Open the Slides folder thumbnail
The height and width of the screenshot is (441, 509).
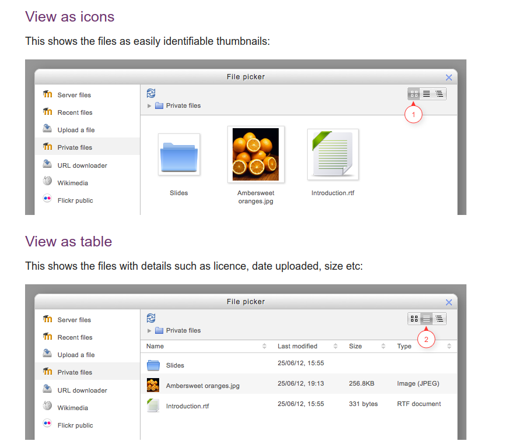point(179,154)
